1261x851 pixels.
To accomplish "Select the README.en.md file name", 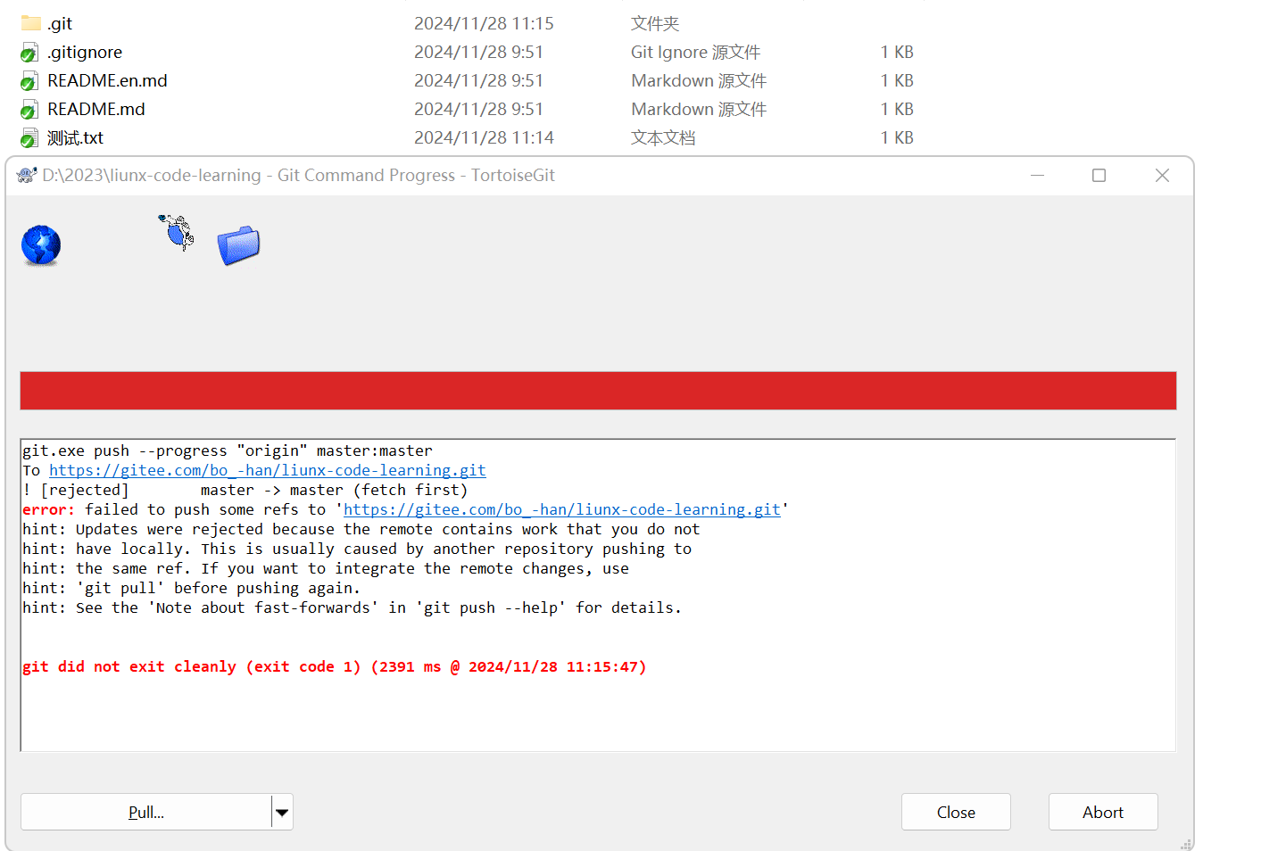I will click(107, 81).
